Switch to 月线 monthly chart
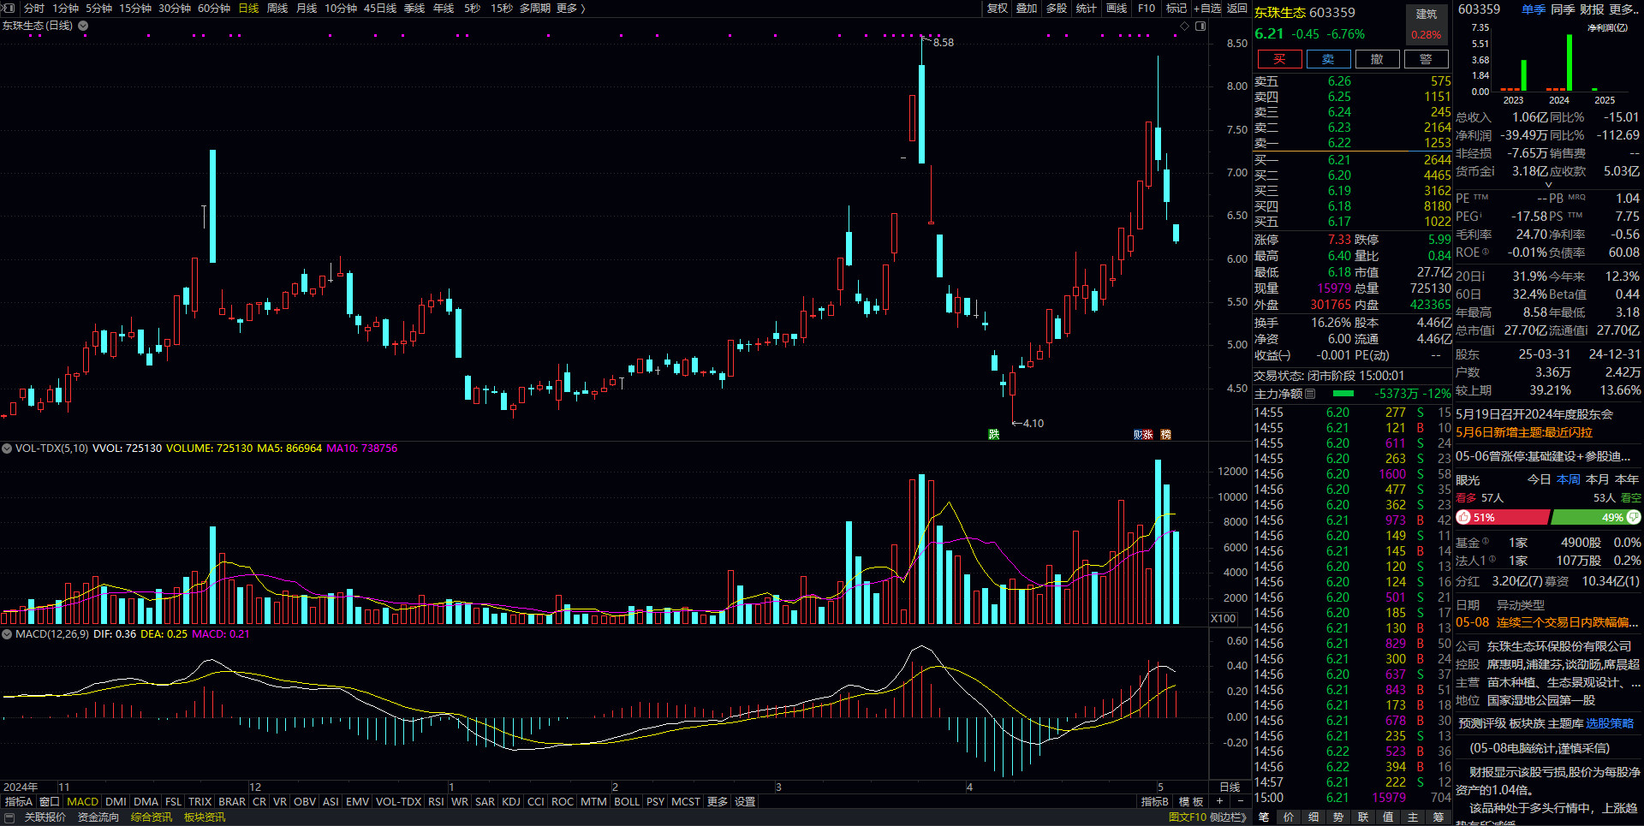The image size is (1644, 826). [307, 8]
